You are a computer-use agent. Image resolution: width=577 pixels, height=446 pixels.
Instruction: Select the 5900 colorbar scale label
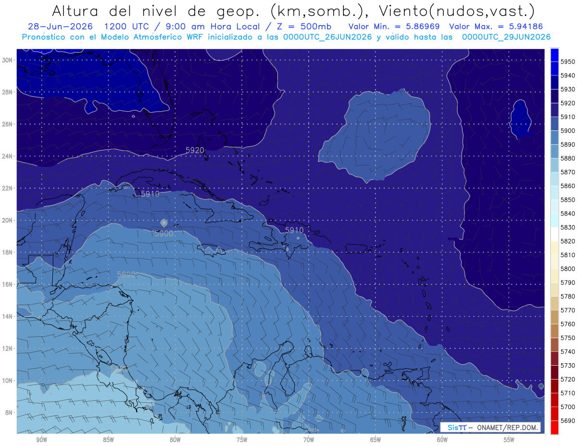coord(567,131)
